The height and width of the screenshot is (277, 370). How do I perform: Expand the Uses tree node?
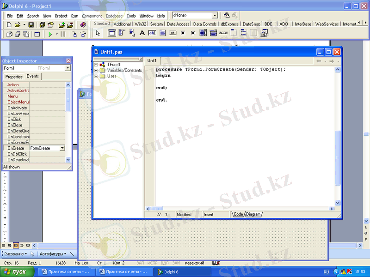click(x=96, y=76)
